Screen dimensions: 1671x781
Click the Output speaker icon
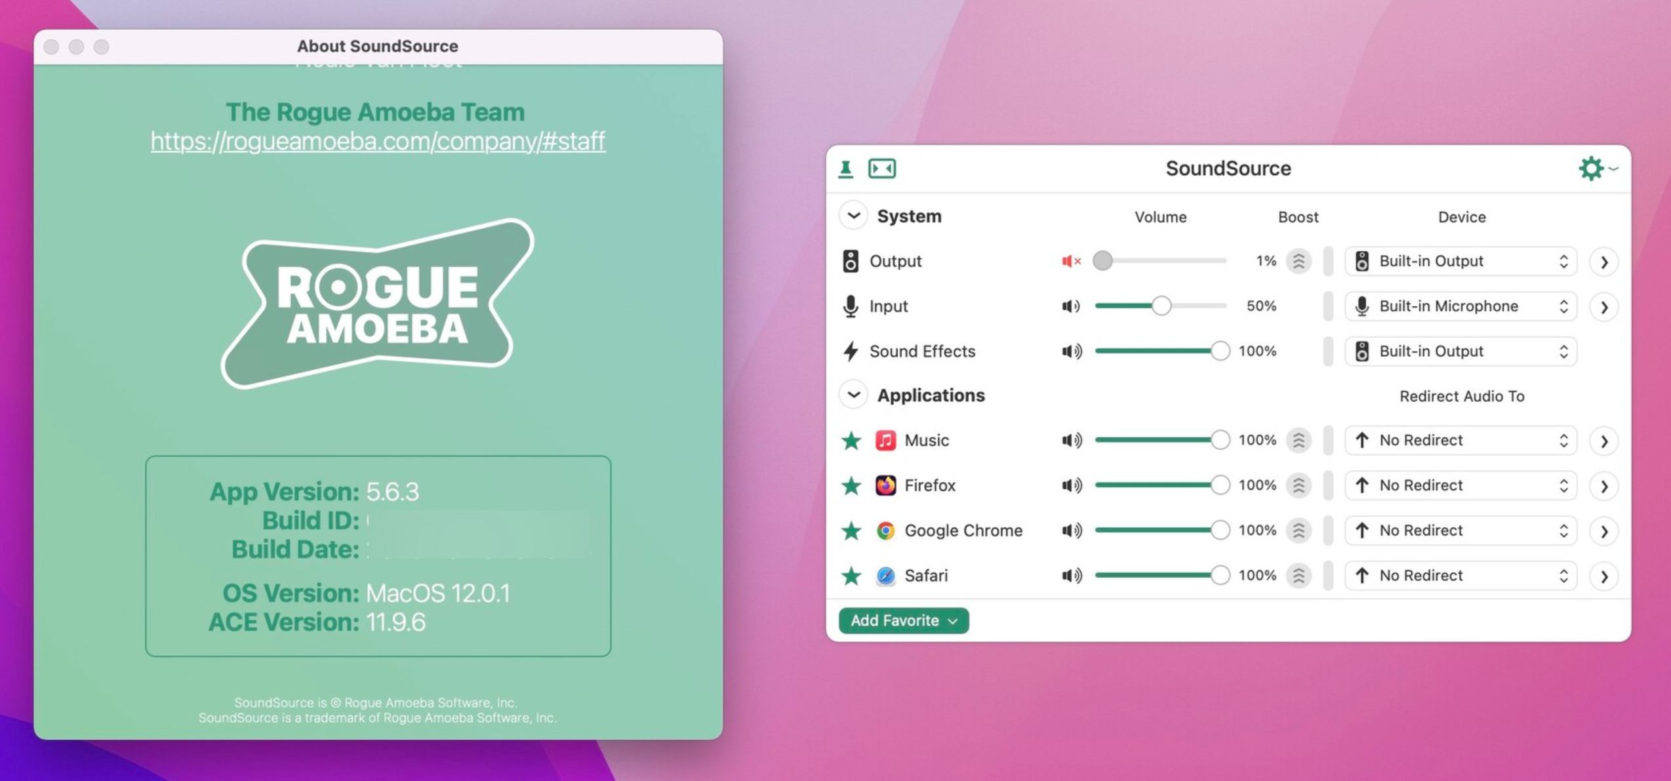[x=851, y=261]
